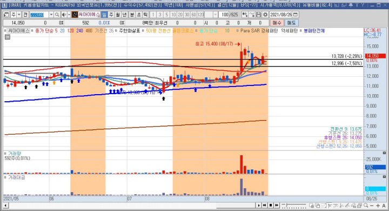Click the chart zoom magnifier icon at bottom

point(366,205)
